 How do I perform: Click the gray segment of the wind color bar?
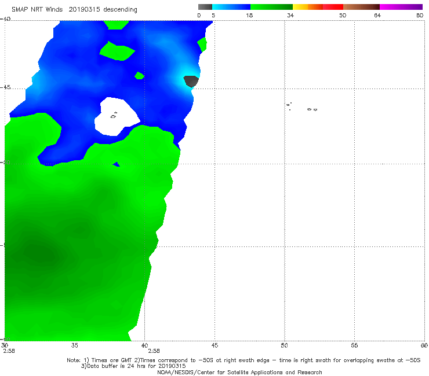tap(205, 7)
